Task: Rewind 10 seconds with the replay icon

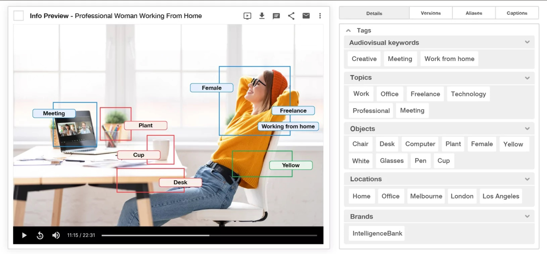Action: tap(40, 235)
